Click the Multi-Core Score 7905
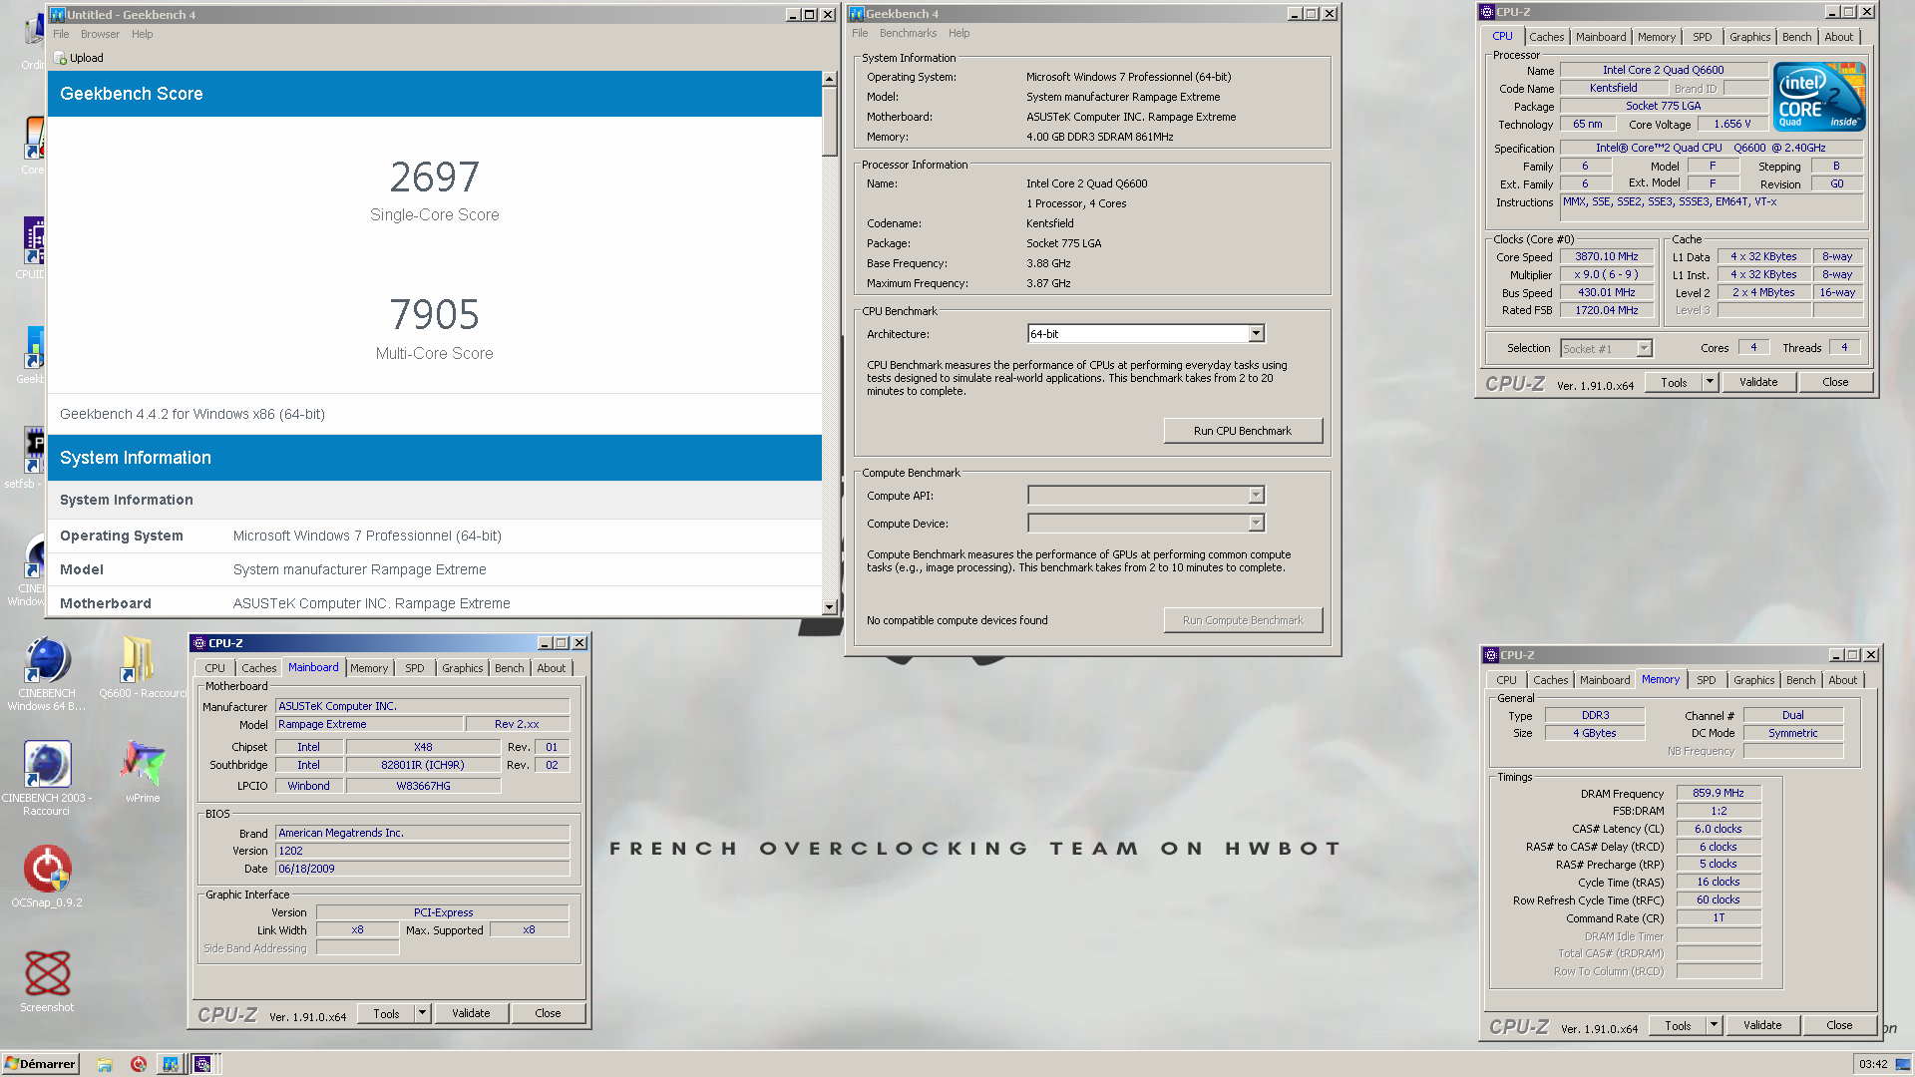Image resolution: width=1915 pixels, height=1077 pixels. pyautogui.click(x=434, y=315)
